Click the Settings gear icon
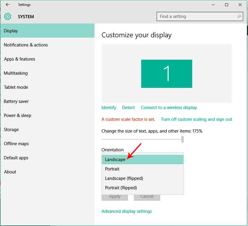 (8, 16)
